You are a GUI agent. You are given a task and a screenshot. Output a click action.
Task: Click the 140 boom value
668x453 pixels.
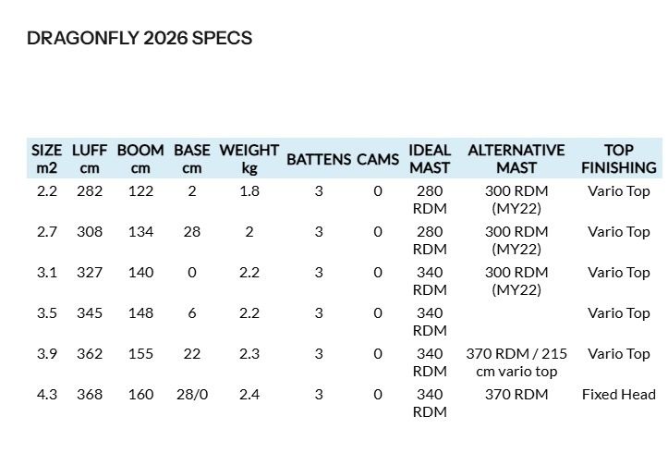tap(140, 273)
